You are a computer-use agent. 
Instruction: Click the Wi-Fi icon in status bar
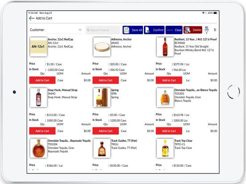[x=203, y=13]
